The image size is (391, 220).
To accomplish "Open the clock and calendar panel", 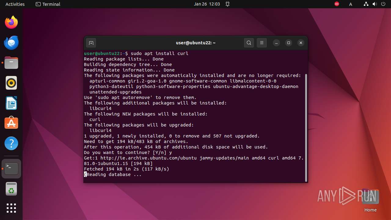I will pyautogui.click(x=207, y=4).
